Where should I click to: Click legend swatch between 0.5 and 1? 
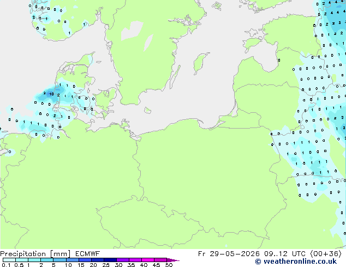22,260
